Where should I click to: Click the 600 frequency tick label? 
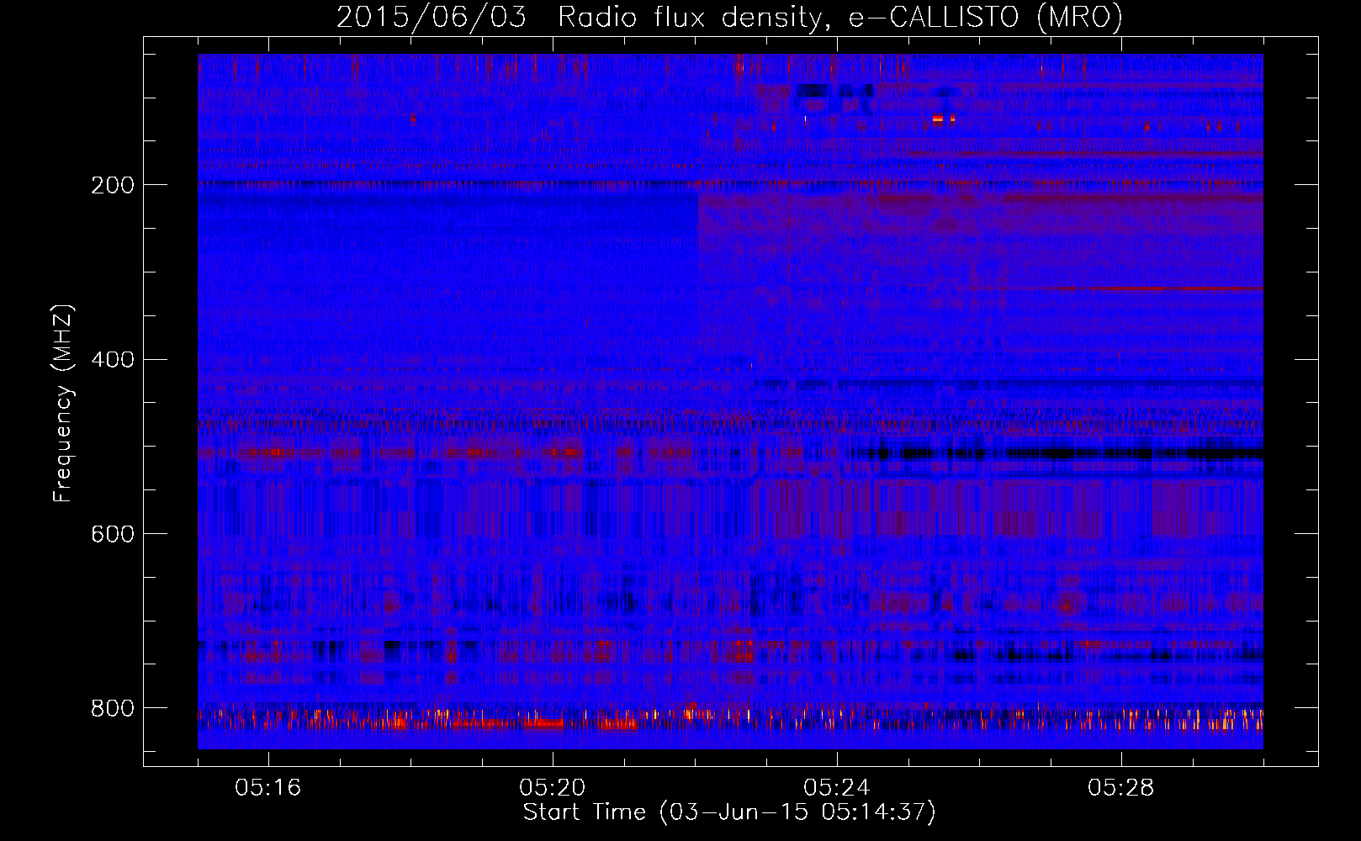(113, 535)
